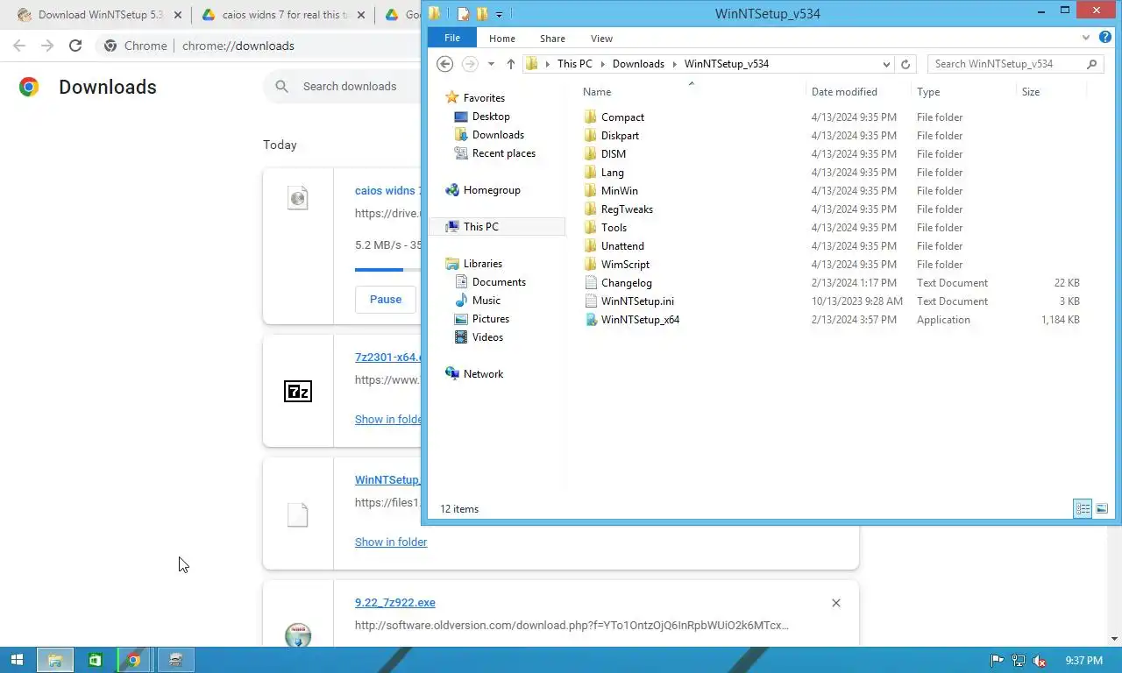Reload the Chrome downloads page
This screenshot has width=1122, height=673.
click(x=75, y=46)
